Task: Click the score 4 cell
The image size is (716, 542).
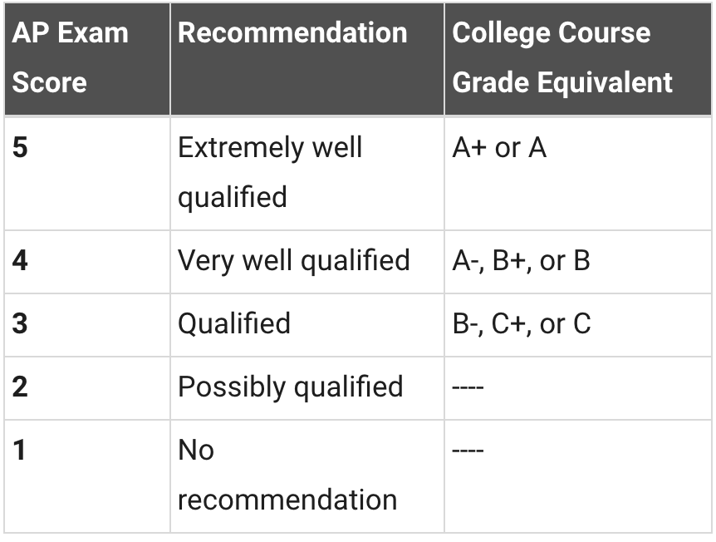Action: click(87, 262)
